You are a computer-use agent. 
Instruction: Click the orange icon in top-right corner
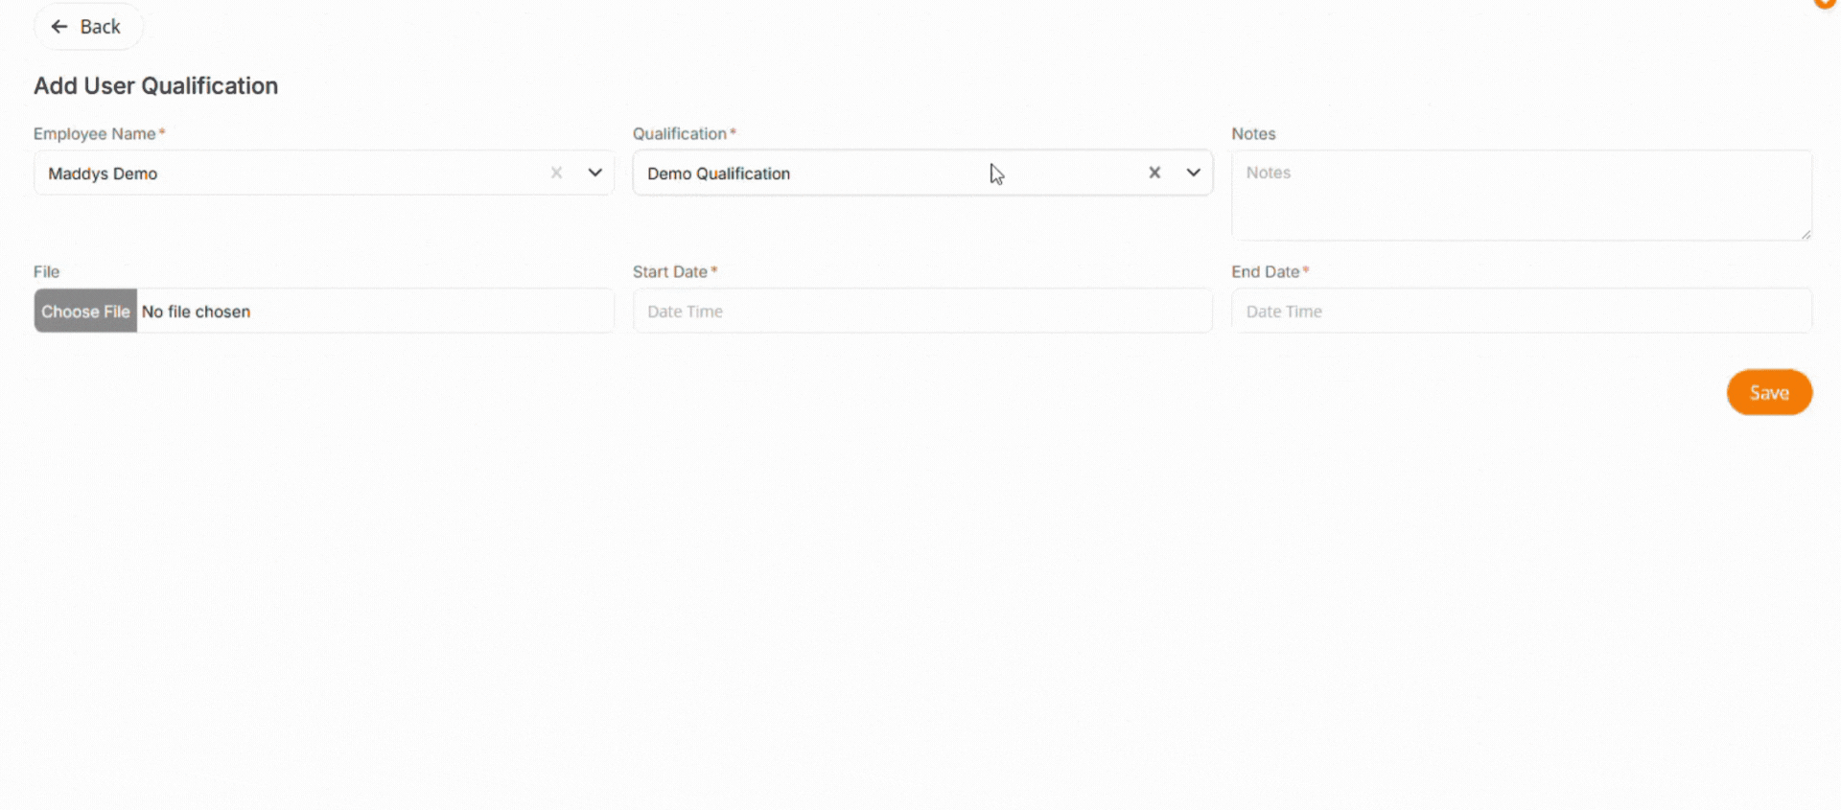click(1825, 4)
